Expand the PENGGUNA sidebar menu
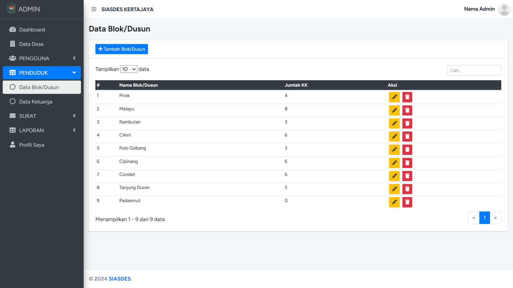This screenshot has height=288, width=513. pyautogui.click(x=42, y=58)
